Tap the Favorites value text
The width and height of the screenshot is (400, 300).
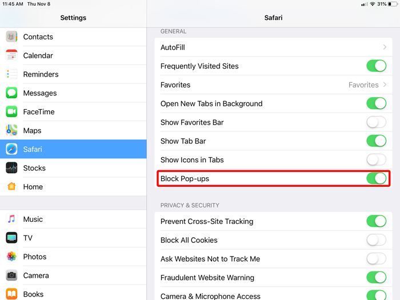[363, 85]
